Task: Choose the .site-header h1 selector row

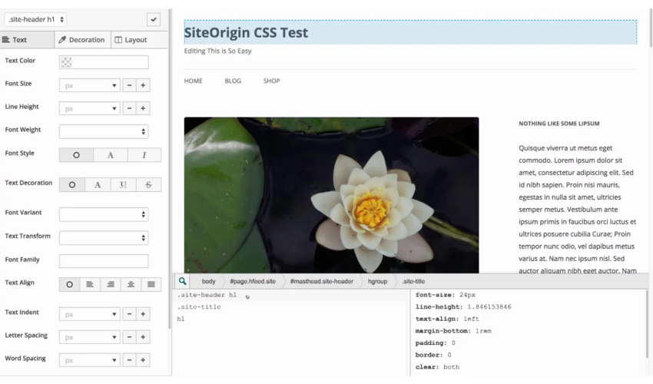Action: point(290,295)
